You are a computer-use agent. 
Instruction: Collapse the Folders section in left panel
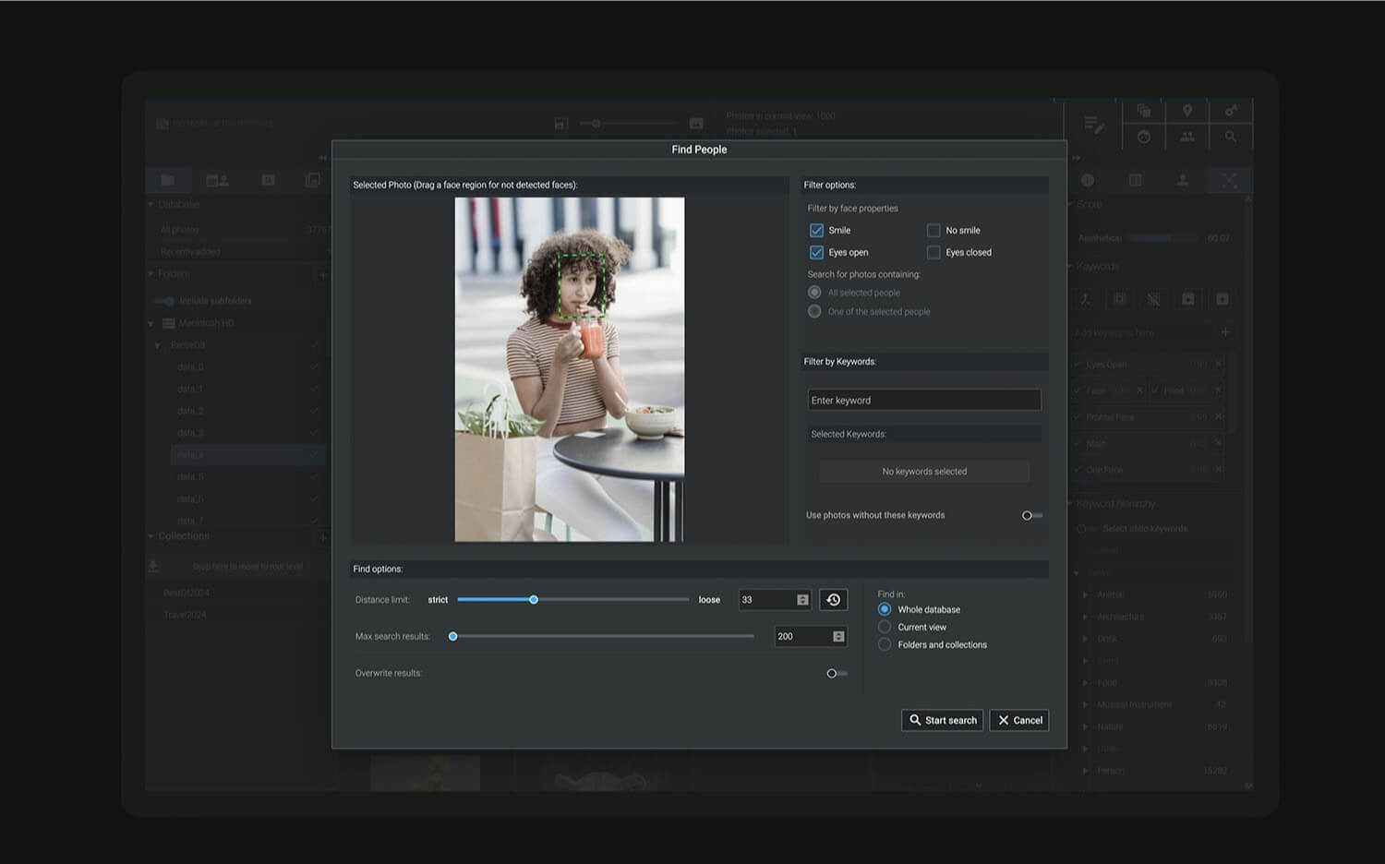(151, 273)
